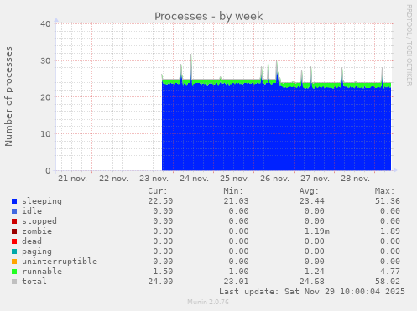The height and width of the screenshot is (311, 417).
Task: Click the '23 nov.' x-axis label
Action: pyautogui.click(x=154, y=179)
